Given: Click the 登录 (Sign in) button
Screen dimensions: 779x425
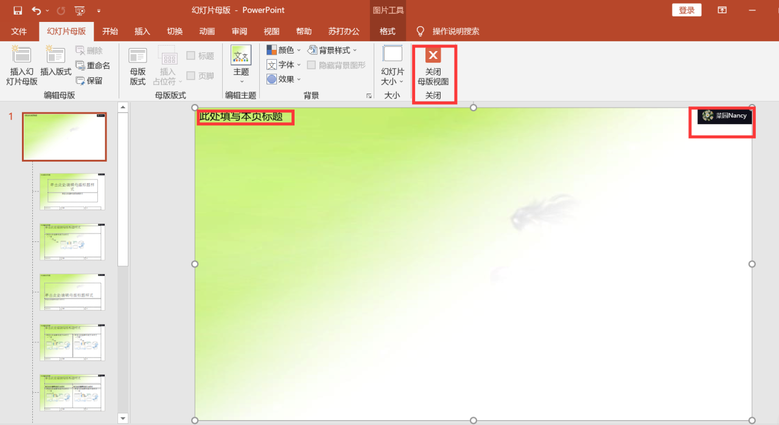Looking at the screenshot, I should point(686,10).
